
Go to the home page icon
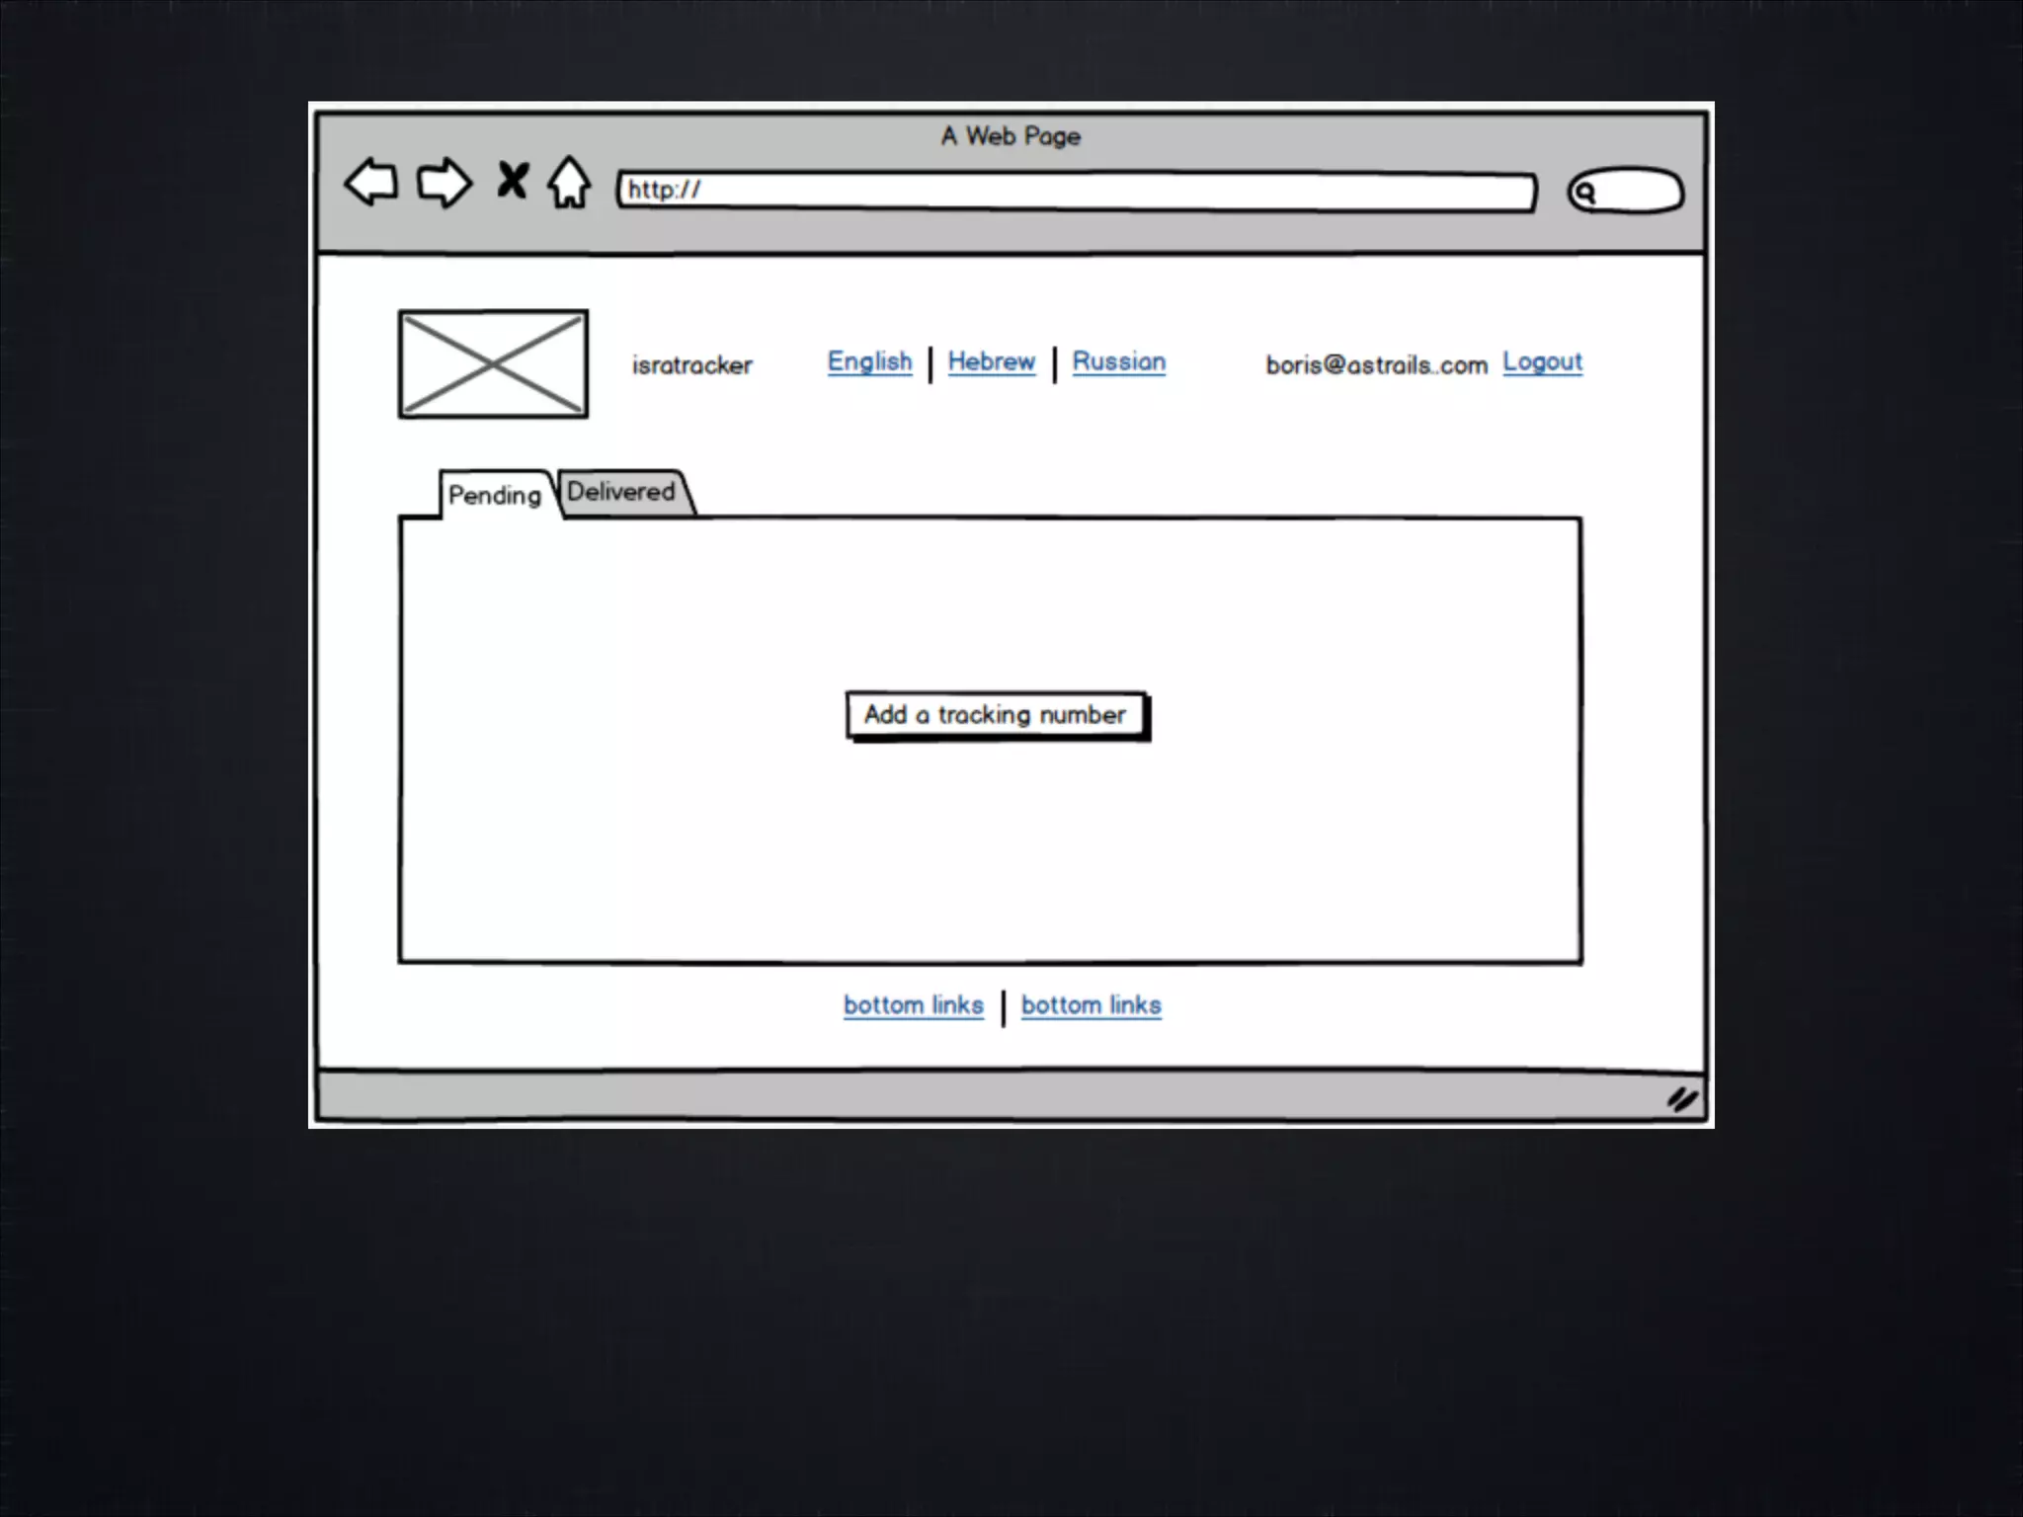pos(570,183)
